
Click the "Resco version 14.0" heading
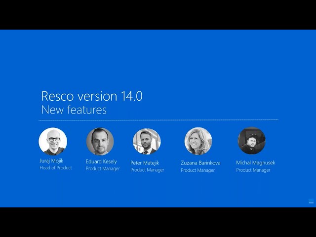pyautogui.click(x=92, y=96)
